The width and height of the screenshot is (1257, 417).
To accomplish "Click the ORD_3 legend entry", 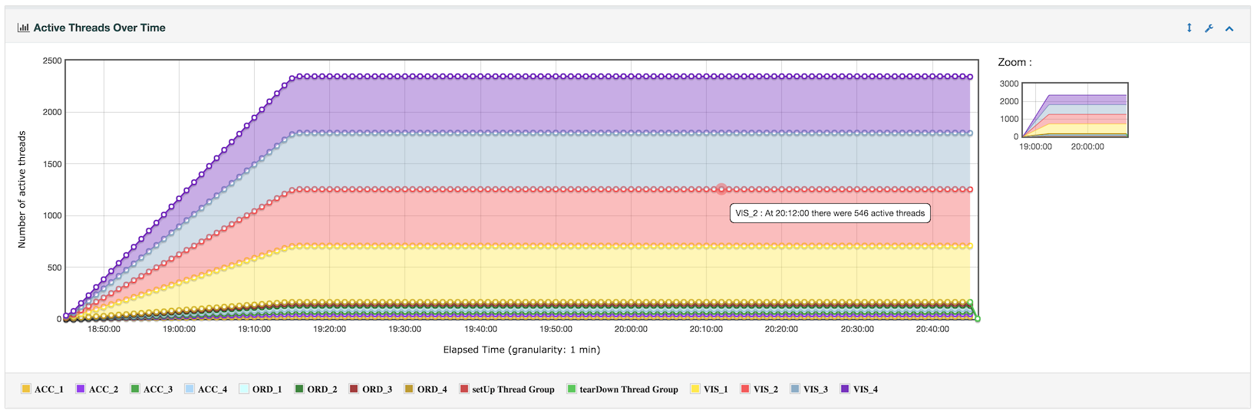I will click(x=370, y=389).
